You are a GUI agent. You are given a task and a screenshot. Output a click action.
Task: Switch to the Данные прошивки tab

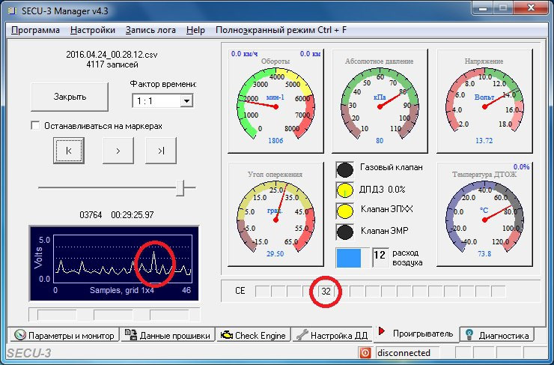[168, 336]
